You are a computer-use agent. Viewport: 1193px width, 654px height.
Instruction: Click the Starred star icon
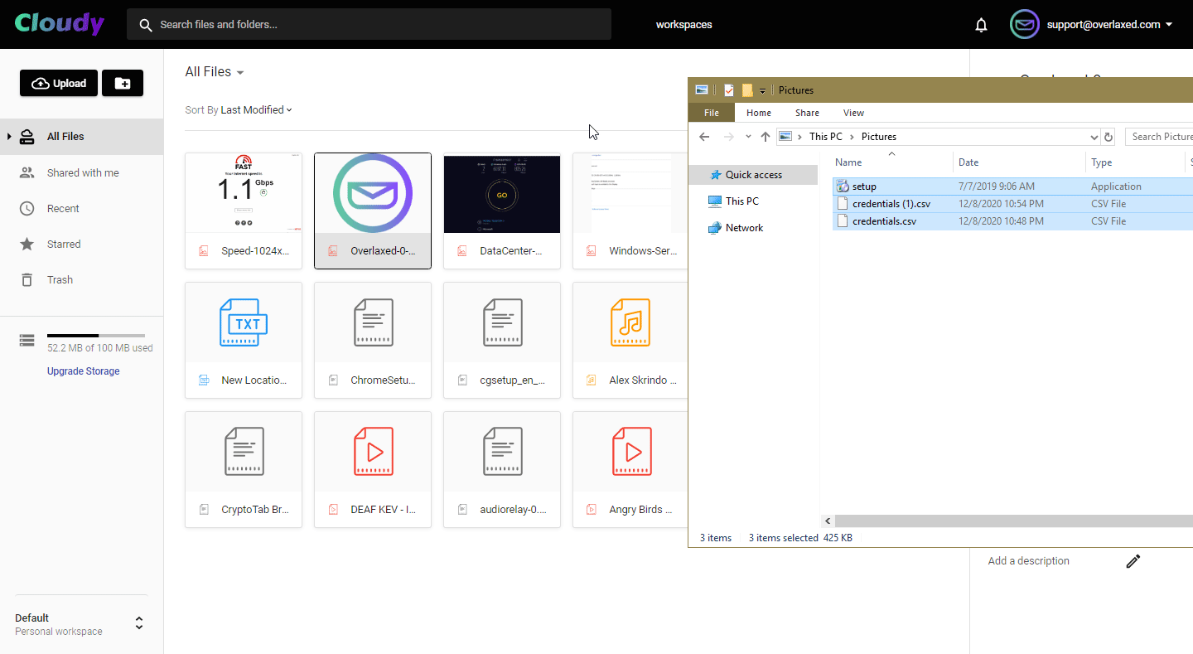[27, 244]
